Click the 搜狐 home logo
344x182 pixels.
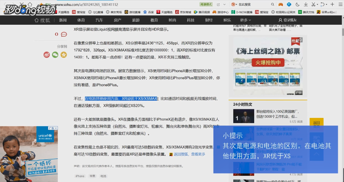tap(42, 20)
